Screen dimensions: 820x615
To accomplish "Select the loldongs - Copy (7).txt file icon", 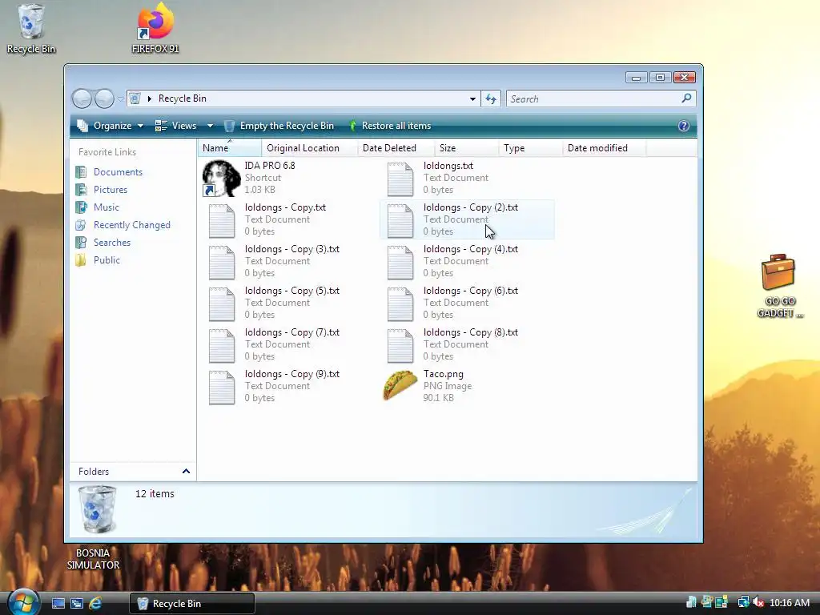I will coord(222,345).
